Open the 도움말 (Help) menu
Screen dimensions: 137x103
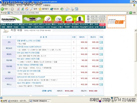click(x=47, y=5)
